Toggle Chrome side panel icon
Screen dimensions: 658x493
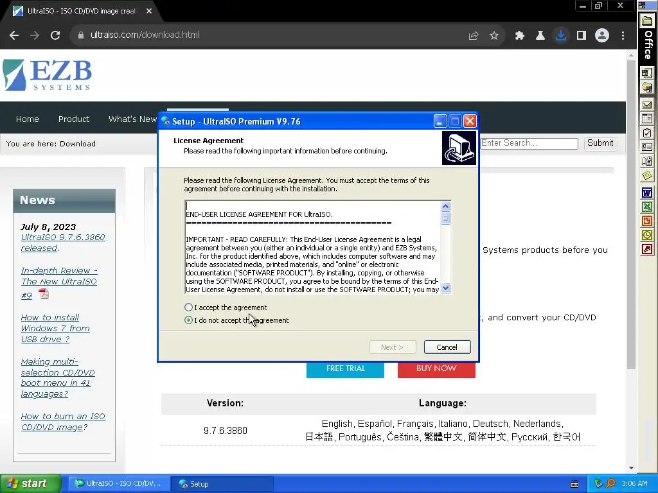581,36
